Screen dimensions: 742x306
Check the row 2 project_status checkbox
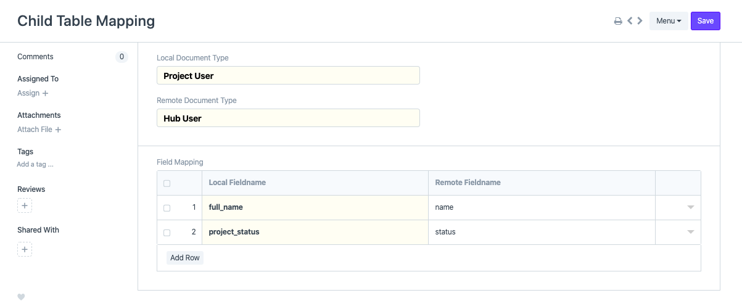(x=167, y=233)
